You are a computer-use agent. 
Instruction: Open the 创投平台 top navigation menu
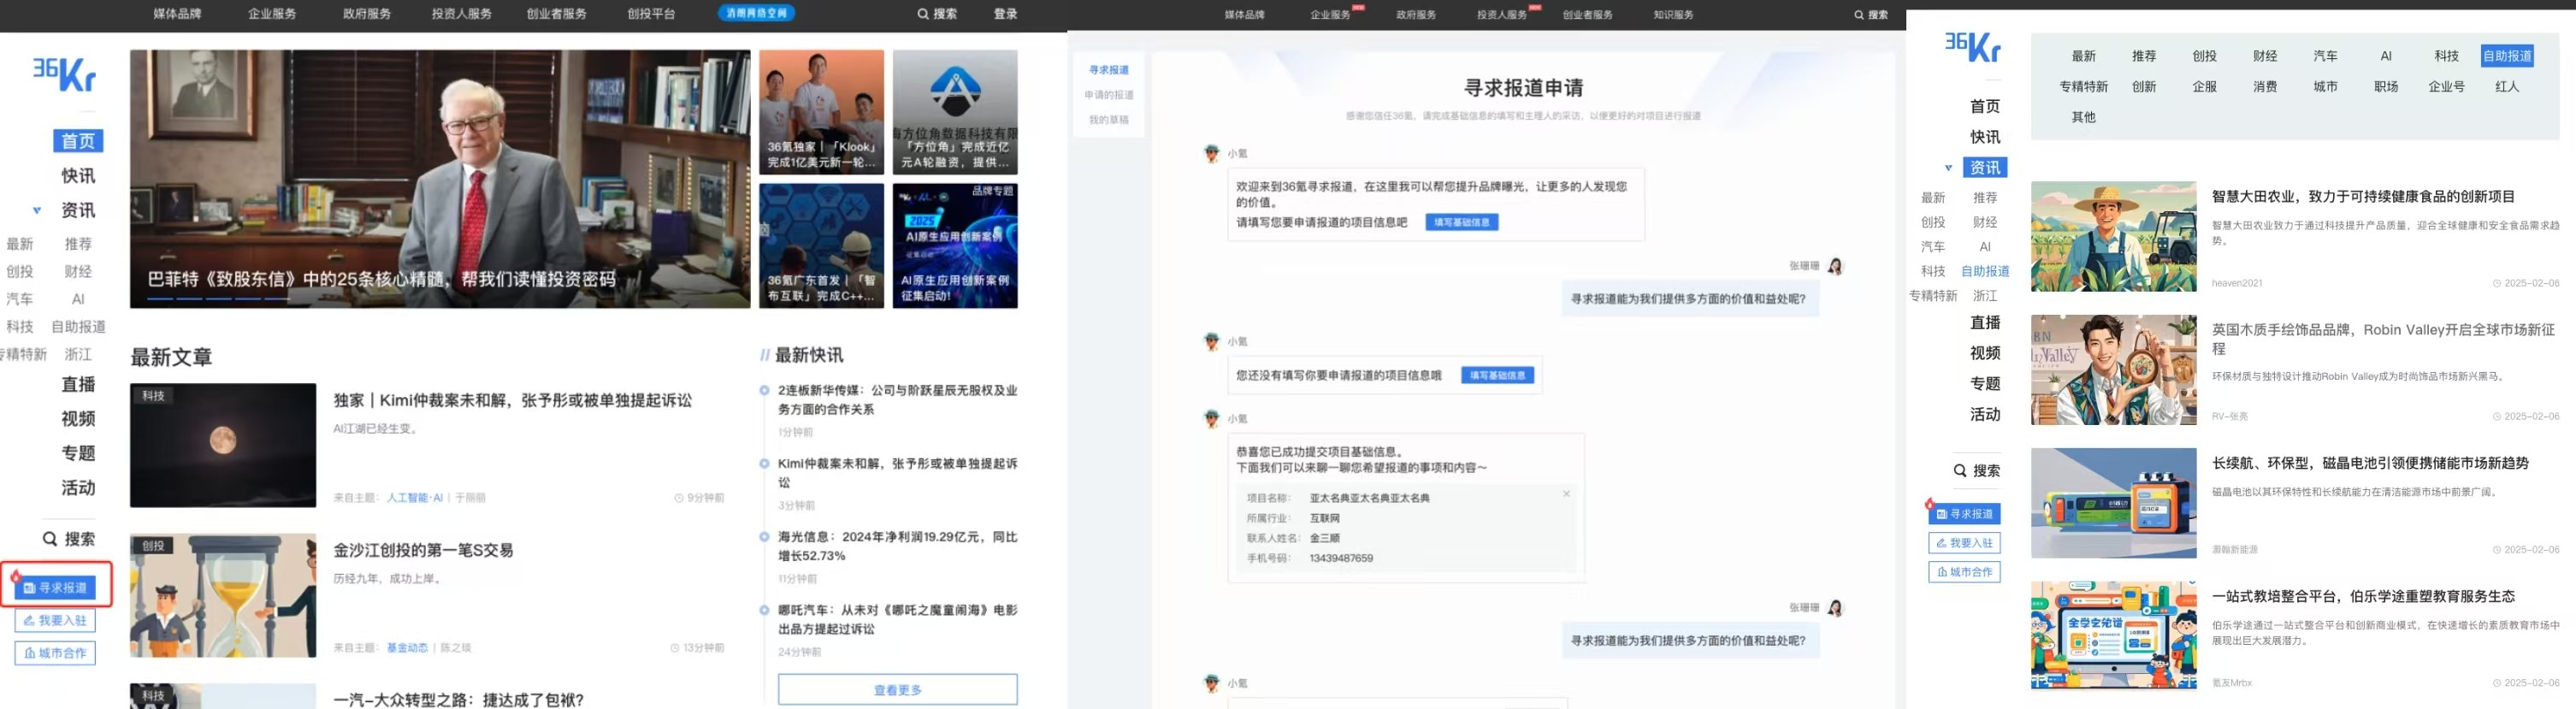point(651,14)
